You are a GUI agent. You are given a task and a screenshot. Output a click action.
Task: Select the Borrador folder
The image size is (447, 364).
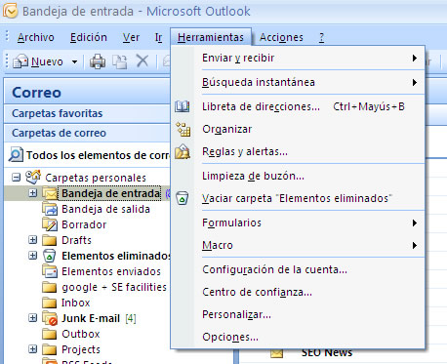click(84, 224)
